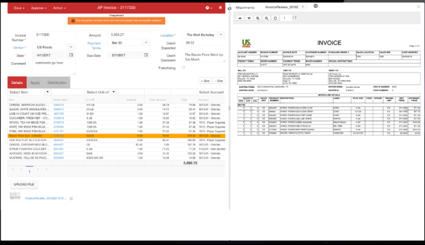
Task: Open the help icon menu in red header
Action: [209, 8]
